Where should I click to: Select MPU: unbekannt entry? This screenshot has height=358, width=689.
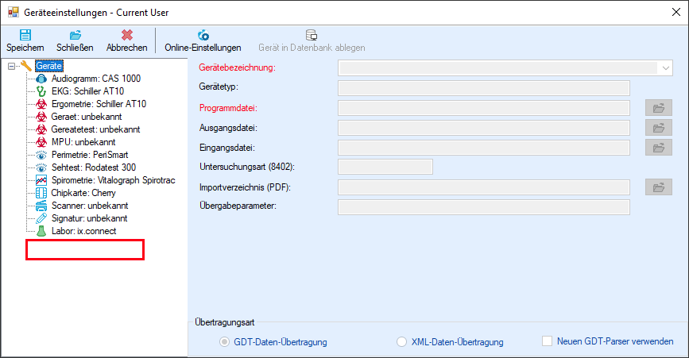tap(83, 142)
